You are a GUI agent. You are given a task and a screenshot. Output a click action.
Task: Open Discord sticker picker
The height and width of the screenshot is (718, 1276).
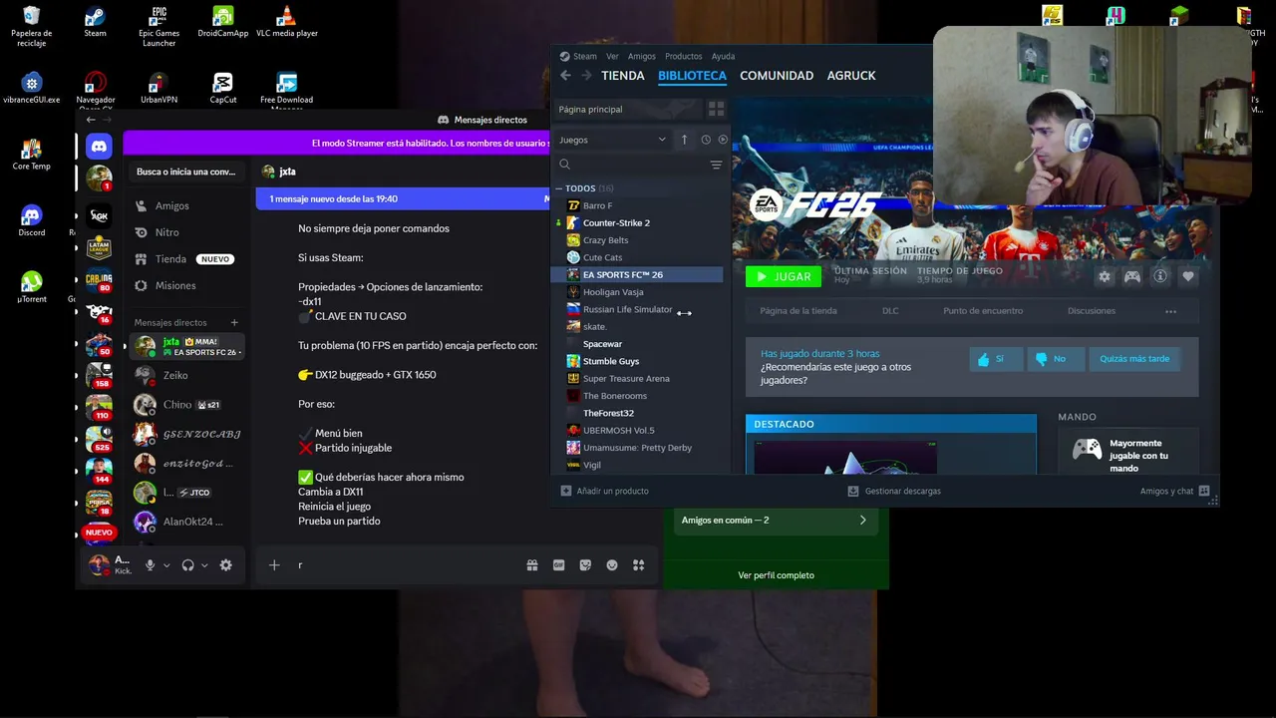[x=585, y=564]
